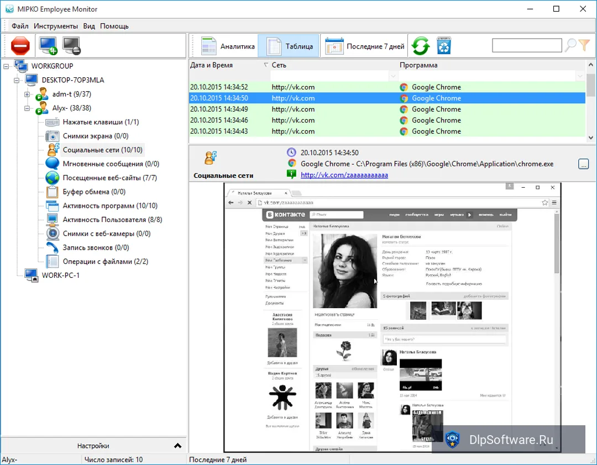Click the recycle bin delete icon
This screenshot has width=597, height=465.
point(444,46)
